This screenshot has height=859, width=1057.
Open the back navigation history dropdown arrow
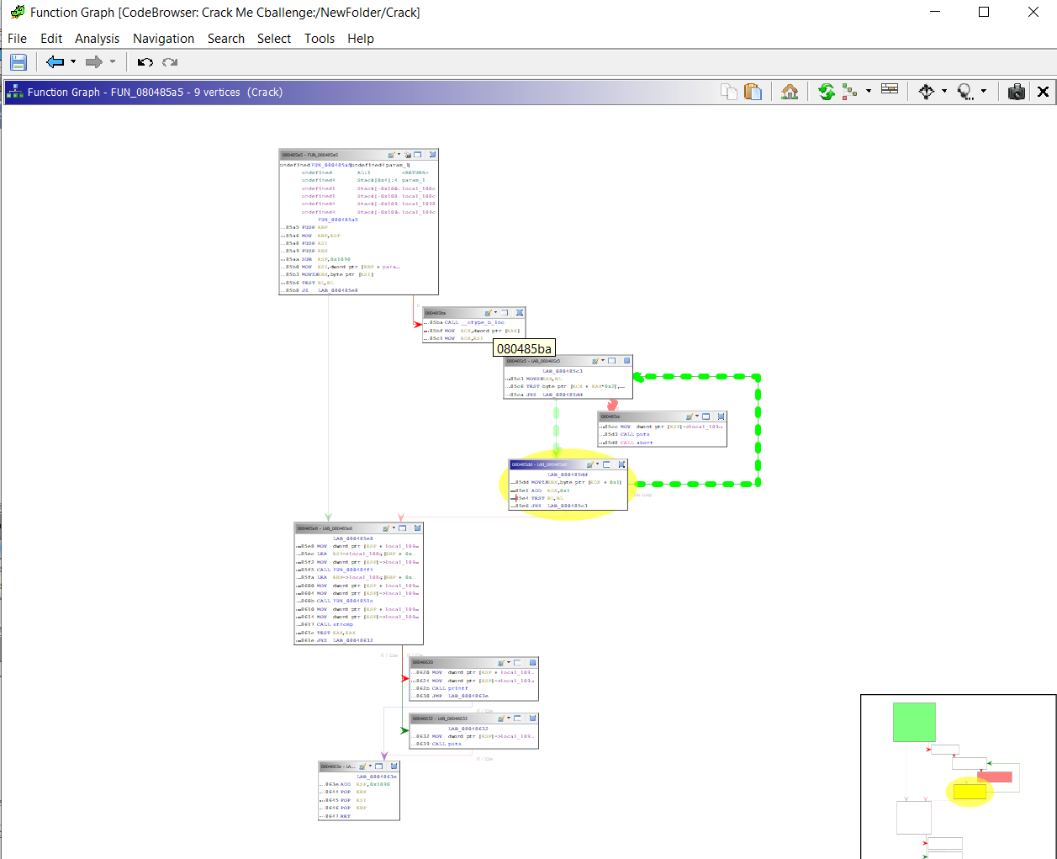point(73,62)
